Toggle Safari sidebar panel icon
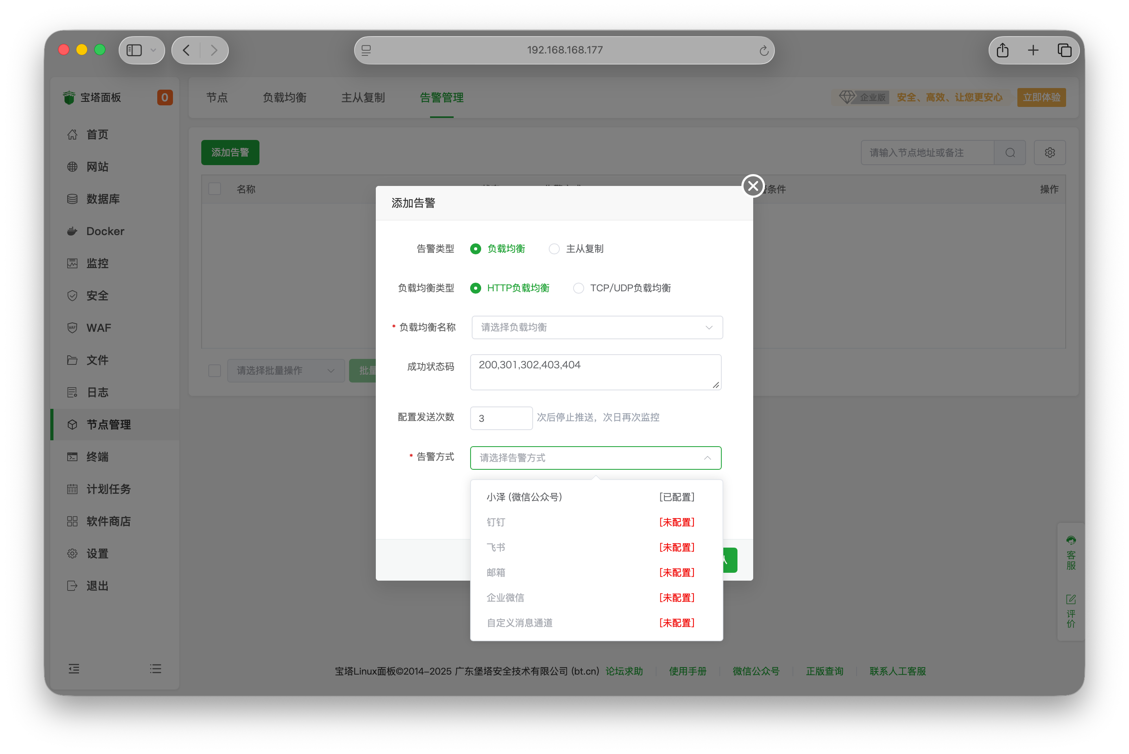Screen dimensions: 1129x754 (134, 50)
